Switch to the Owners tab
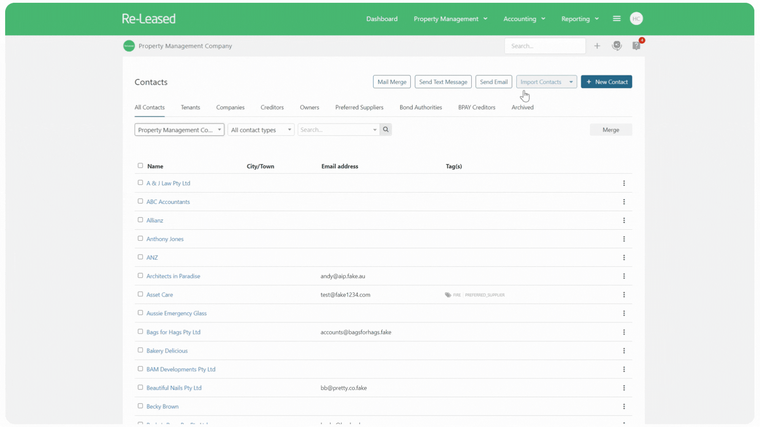 click(x=309, y=107)
